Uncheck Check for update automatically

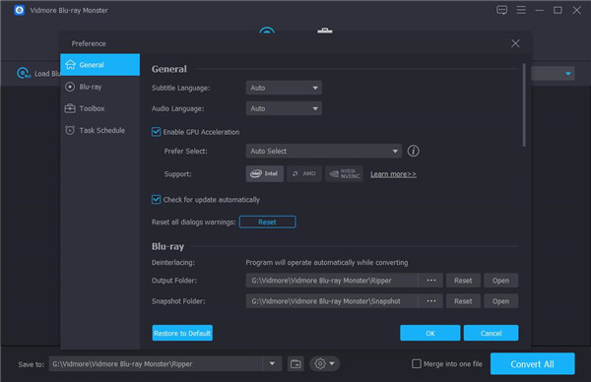(x=156, y=199)
